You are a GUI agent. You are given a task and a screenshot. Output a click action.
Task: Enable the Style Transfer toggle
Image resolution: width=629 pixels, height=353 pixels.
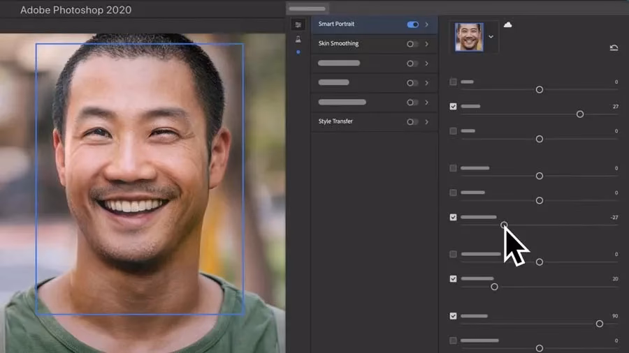tap(412, 122)
